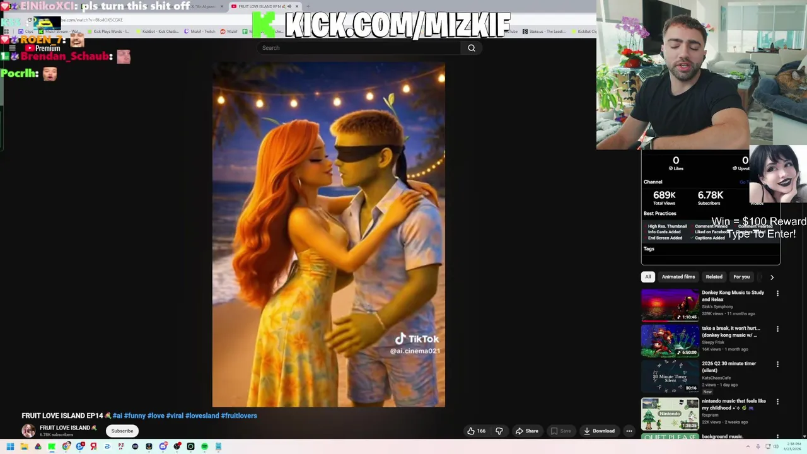Click the Info Cards Added item
Screen dimensions: 807x454
[x=664, y=232]
